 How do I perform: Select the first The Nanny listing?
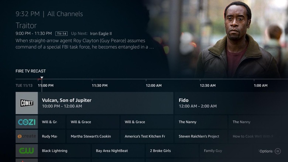coord(201,122)
